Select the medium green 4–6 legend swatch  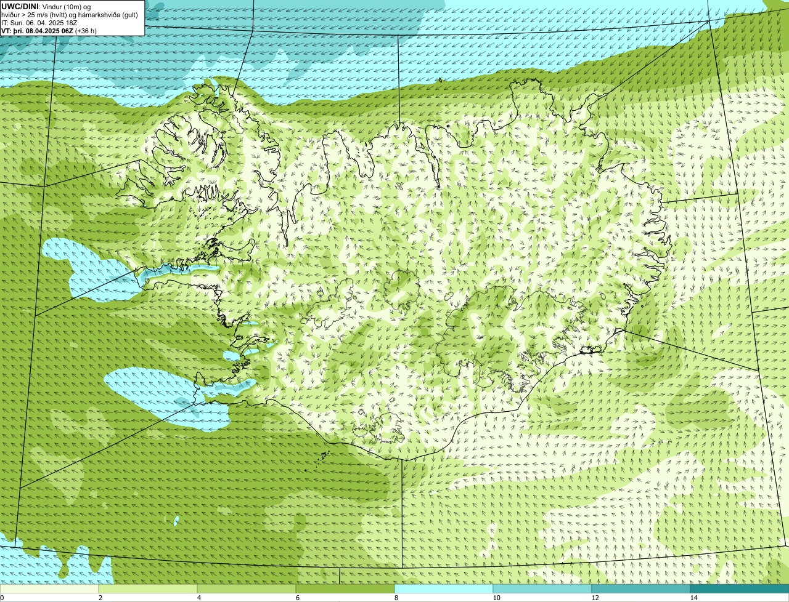(x=247, y=588)
